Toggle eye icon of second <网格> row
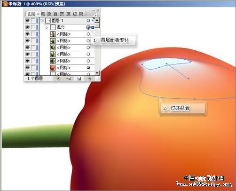This screenshot has width=236, height=191. coord(27,41)
